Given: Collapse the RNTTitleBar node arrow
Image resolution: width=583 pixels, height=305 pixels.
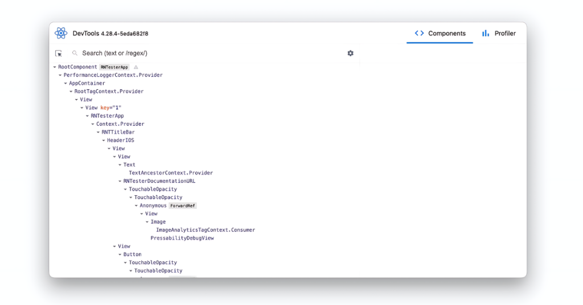Looking at the screenshot, I should pos(98,132).
